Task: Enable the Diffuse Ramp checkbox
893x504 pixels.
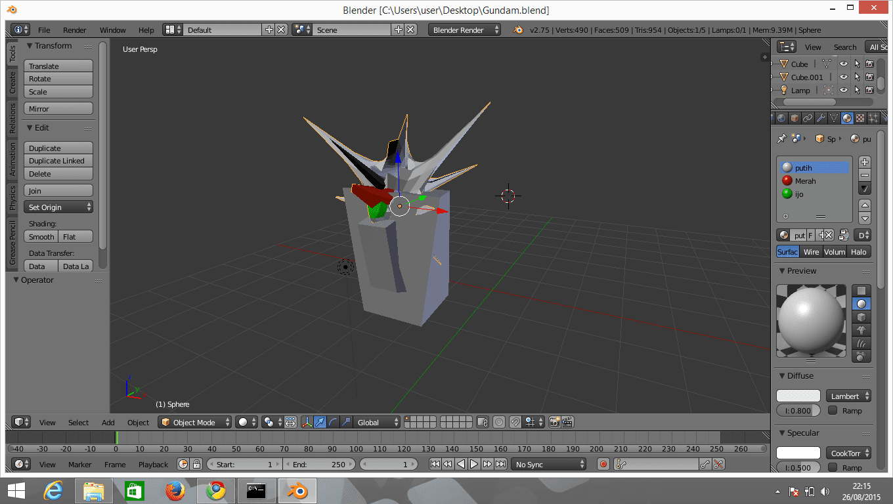Action: pos(833,411)
